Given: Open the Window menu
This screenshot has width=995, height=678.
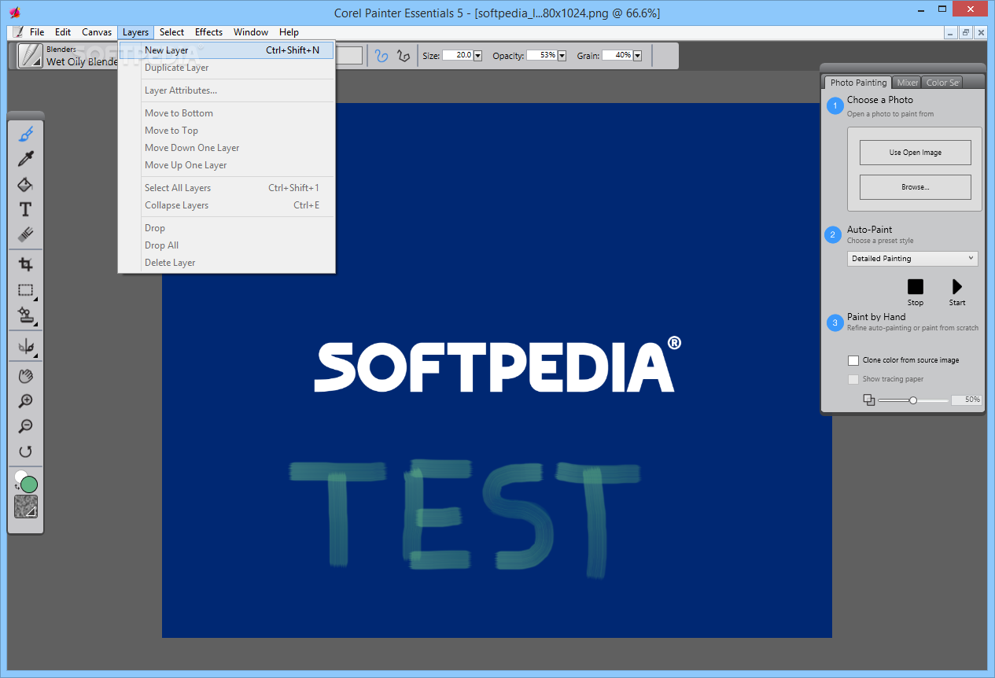Looking at the screenshot, I should pyautogui.click(x=251, y=32).
